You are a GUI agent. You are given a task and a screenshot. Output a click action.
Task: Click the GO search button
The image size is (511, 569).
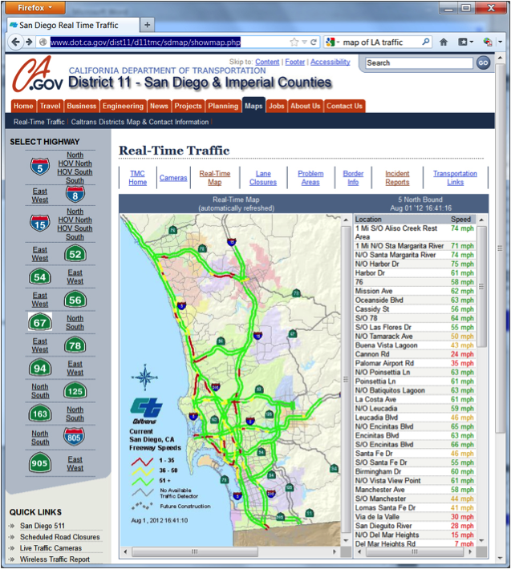[483, 63]
